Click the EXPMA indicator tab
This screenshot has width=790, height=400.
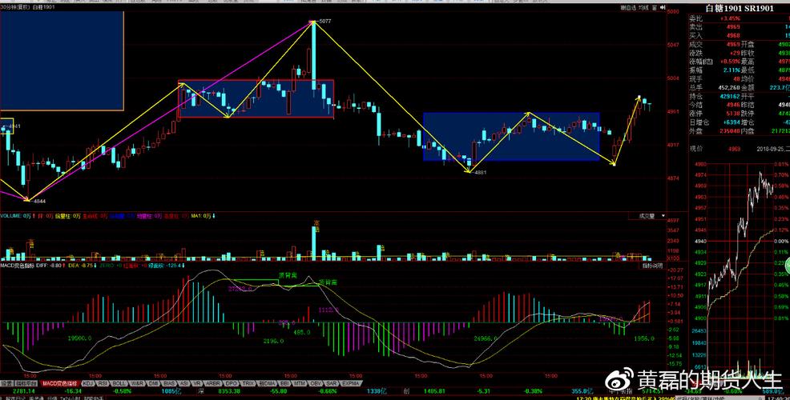(350, 383)
